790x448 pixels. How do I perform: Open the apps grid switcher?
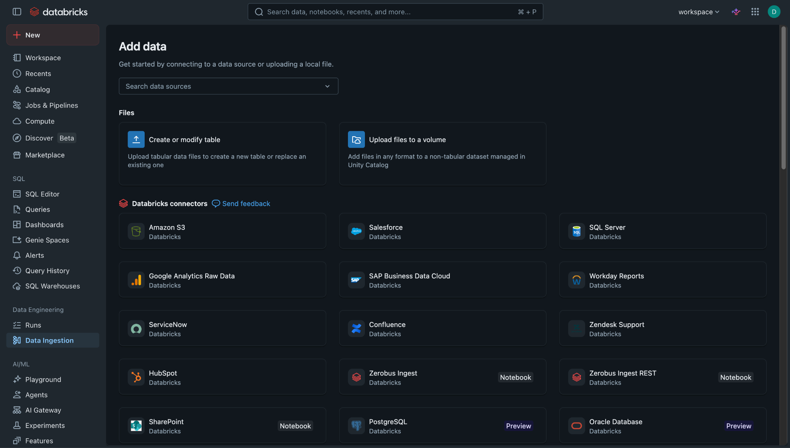tap(755, 12)
